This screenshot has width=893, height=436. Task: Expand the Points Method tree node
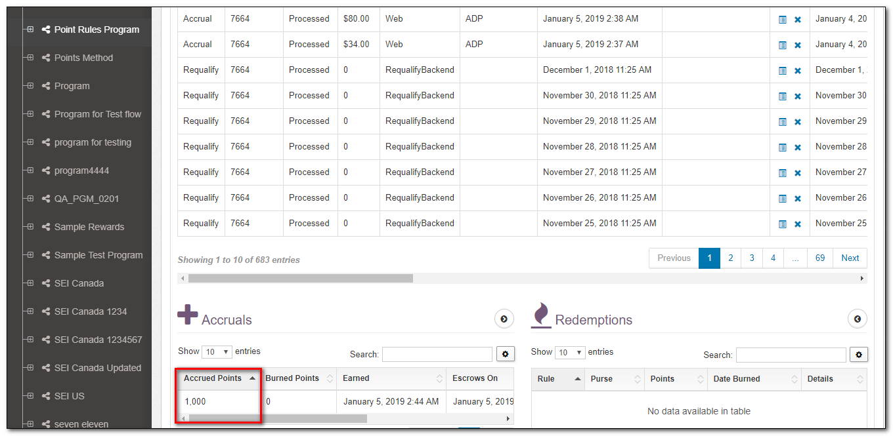point(30,58)
